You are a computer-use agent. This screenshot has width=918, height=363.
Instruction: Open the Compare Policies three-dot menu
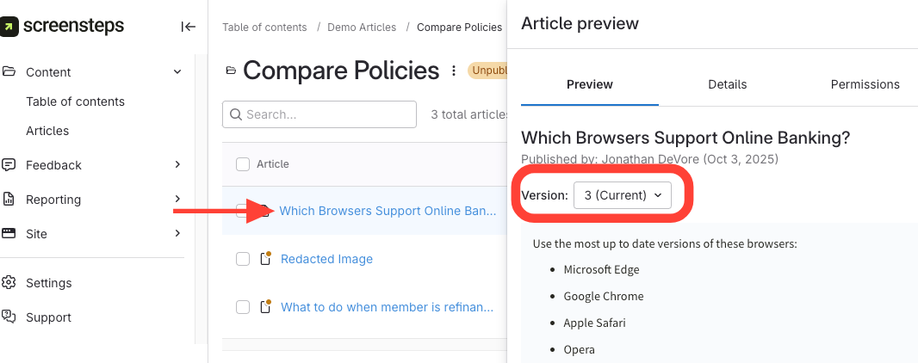tap(454, 71)
